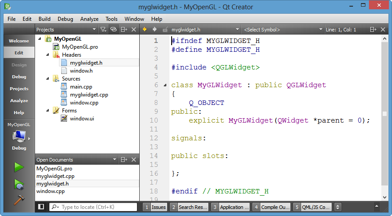Image resolution: width=392 pixels, height=216 pixels.
Task: Click the Qt Creator title bar icon
Action: [8, 7]
